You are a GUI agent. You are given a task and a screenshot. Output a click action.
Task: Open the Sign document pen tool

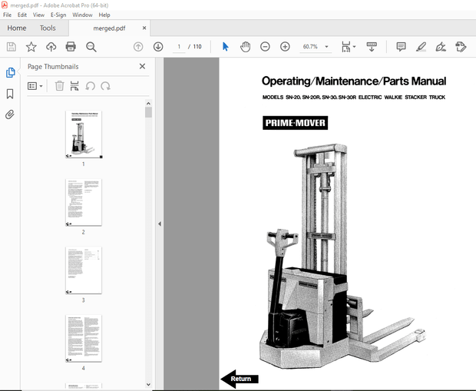click(441, 47)
